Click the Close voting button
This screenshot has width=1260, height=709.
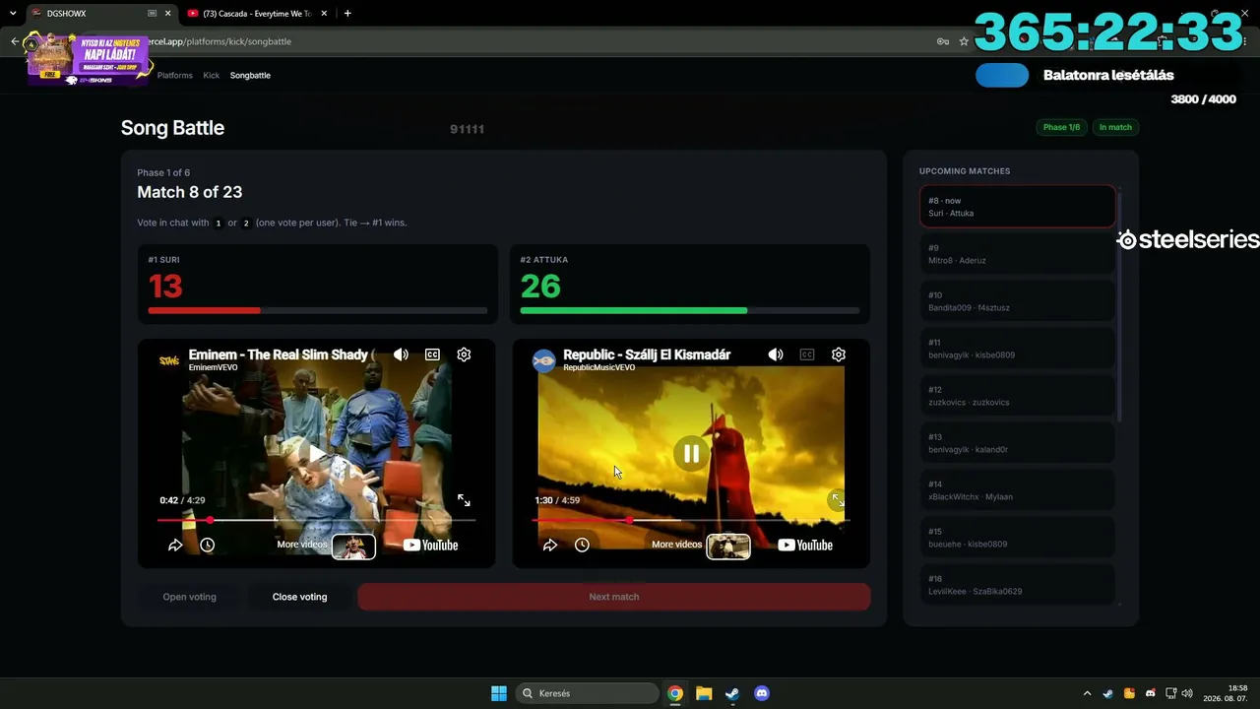point(299,597)
